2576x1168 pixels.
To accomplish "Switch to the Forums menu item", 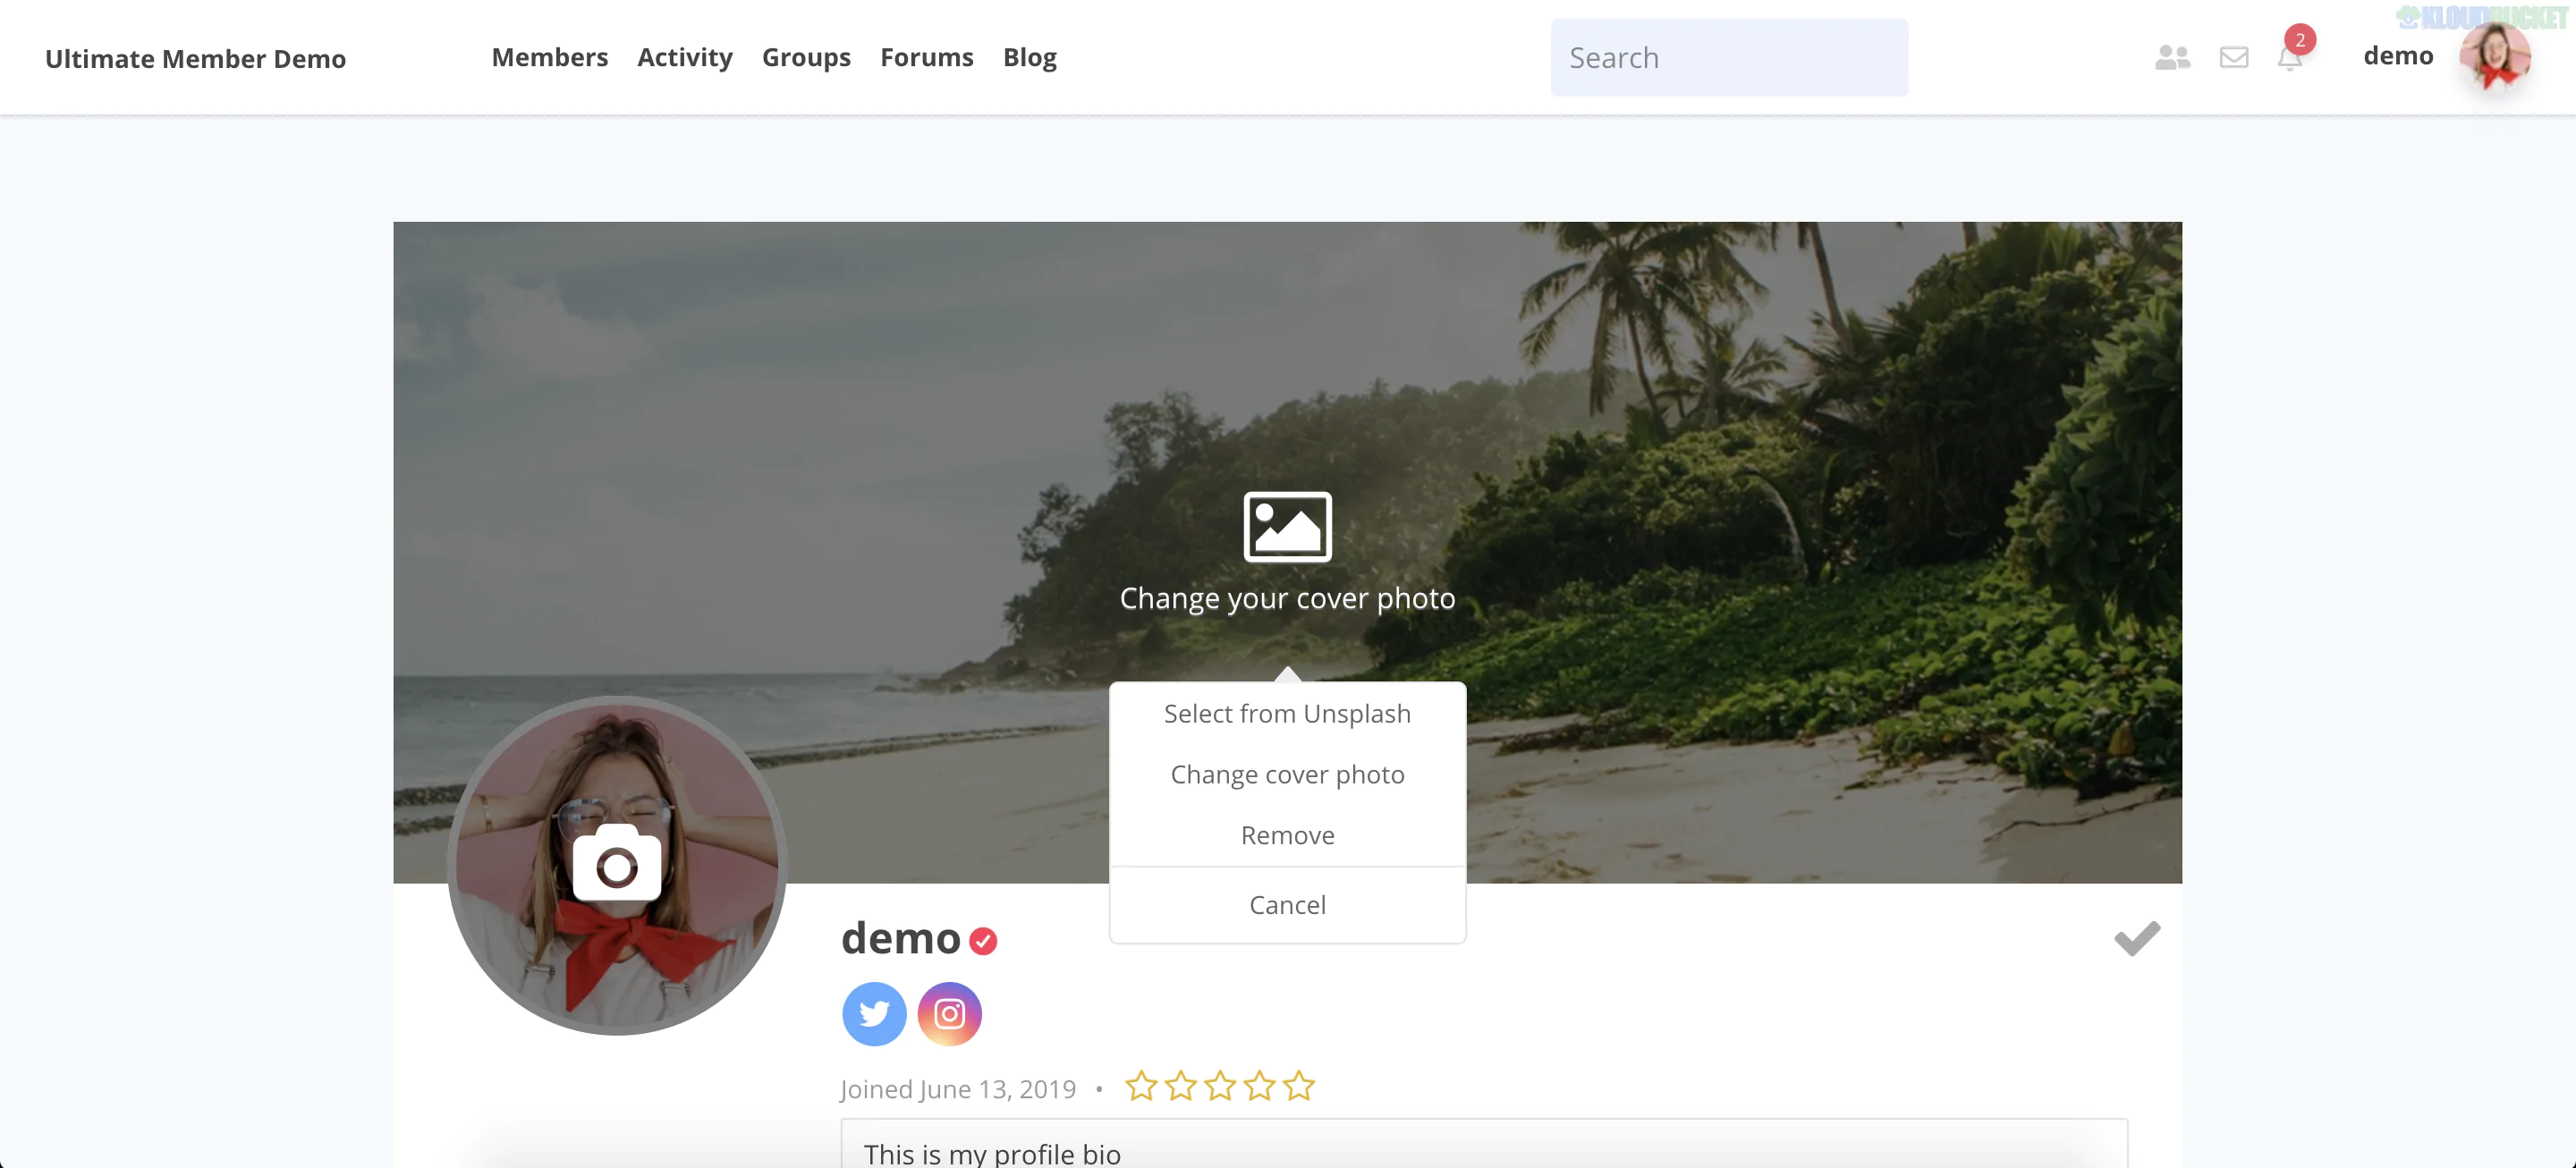I will point(926,57).
